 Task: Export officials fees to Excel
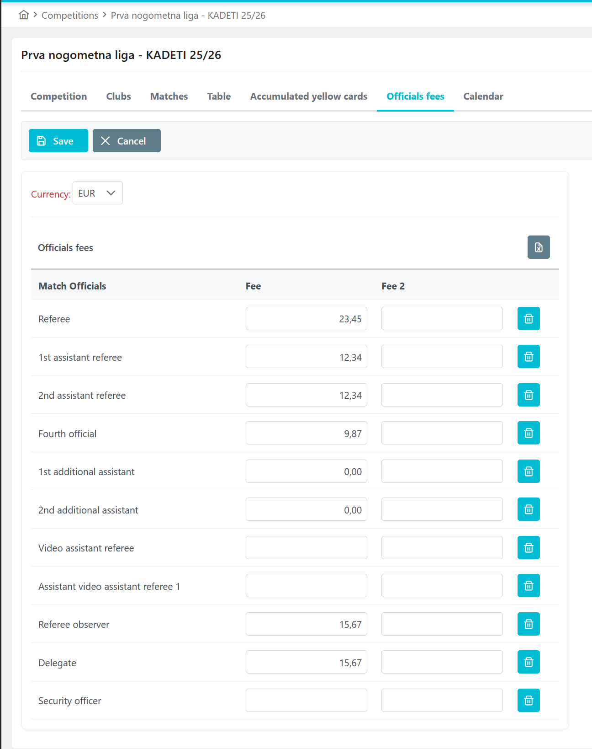tap(539, 247)
